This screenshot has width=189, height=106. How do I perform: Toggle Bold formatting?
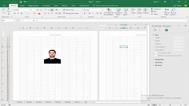click(x=15, y=13)
